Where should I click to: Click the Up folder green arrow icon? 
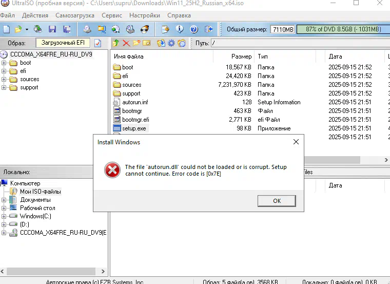pyautogui.click(x=116, y=43)
